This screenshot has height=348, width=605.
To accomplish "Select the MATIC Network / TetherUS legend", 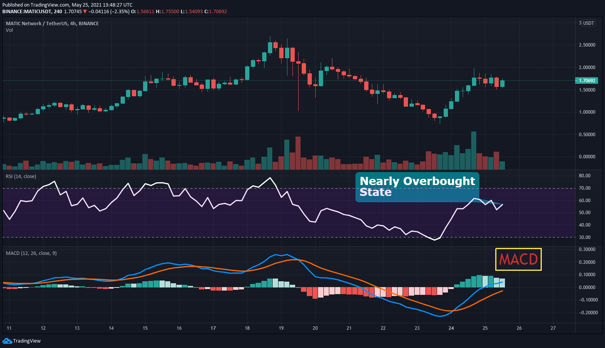I will pos(52,23).
